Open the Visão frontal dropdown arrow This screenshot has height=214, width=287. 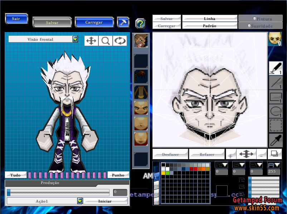75,39
